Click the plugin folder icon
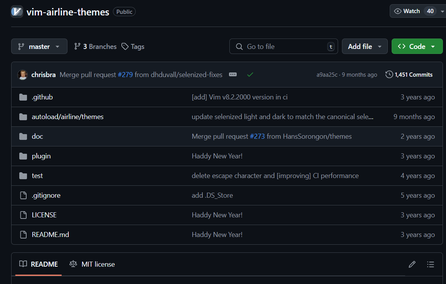Viewport: 446px width, 284px height. point(23,156)
